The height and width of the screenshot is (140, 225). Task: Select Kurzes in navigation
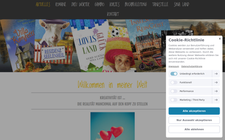tap(114, 4)
